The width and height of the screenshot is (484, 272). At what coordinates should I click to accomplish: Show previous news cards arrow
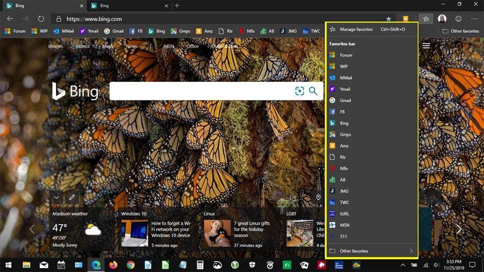[x=32, y=229]
